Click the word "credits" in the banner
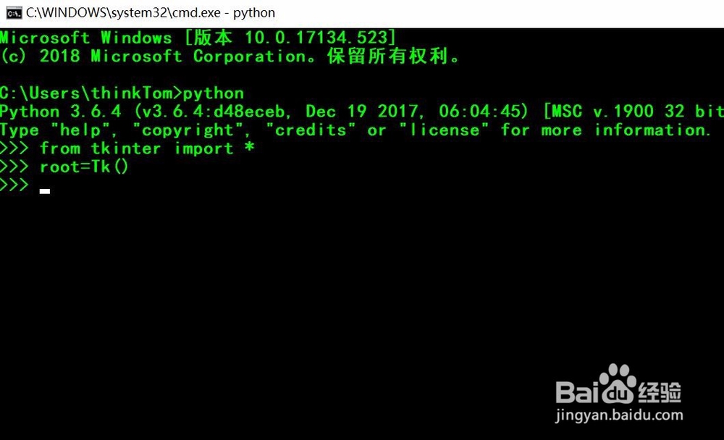Viewport: 724px width, 440px height. (311, 130)
